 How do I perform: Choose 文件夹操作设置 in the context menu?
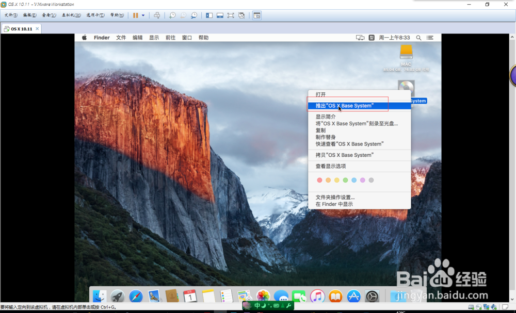pyautogui.click(x=359, y=197)
